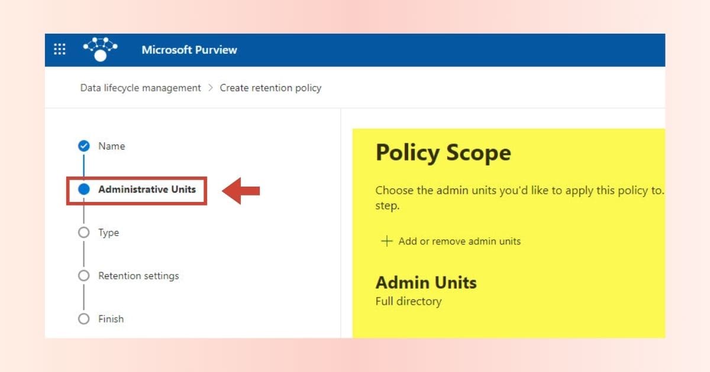Click the breadcrumb chevron separator
Screen dimensions: 710x372
pos(211,88)
